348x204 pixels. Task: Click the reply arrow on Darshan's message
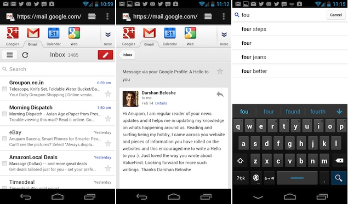(220, 95)
